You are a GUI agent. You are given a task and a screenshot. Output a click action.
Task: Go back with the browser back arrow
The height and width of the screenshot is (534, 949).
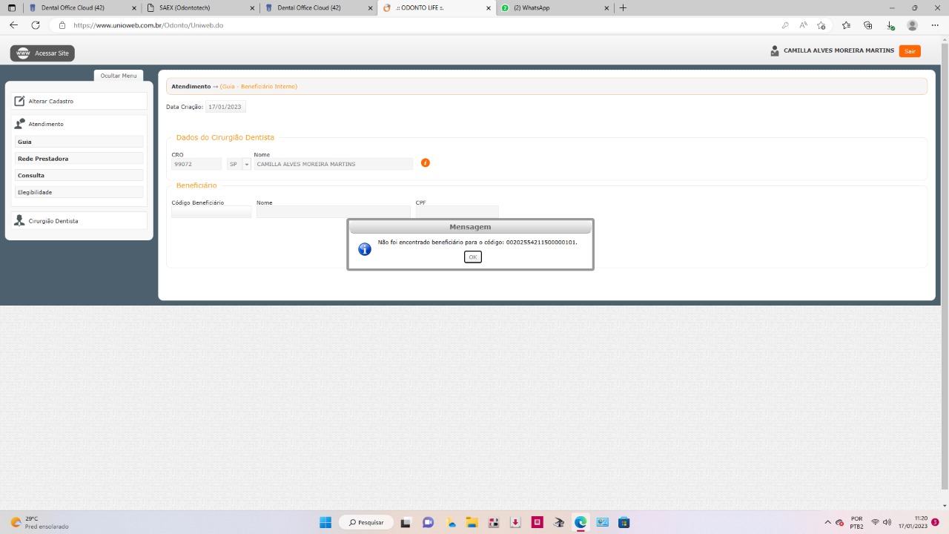13,25
